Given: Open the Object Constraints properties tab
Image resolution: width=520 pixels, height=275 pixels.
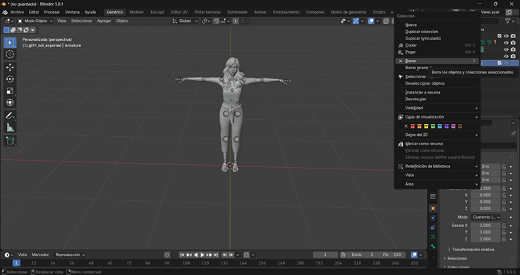Looking at the screenshot, I should (433, 227).
